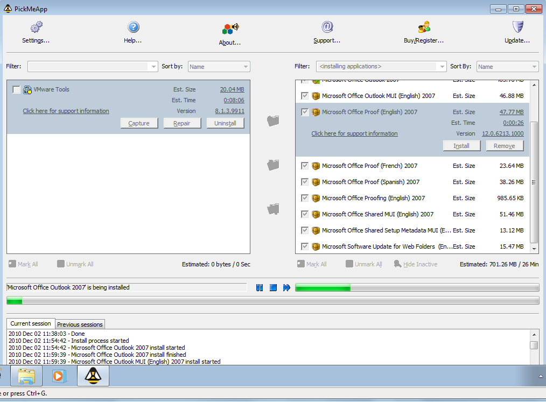Click the Support @ icon

tap(327, 27)
